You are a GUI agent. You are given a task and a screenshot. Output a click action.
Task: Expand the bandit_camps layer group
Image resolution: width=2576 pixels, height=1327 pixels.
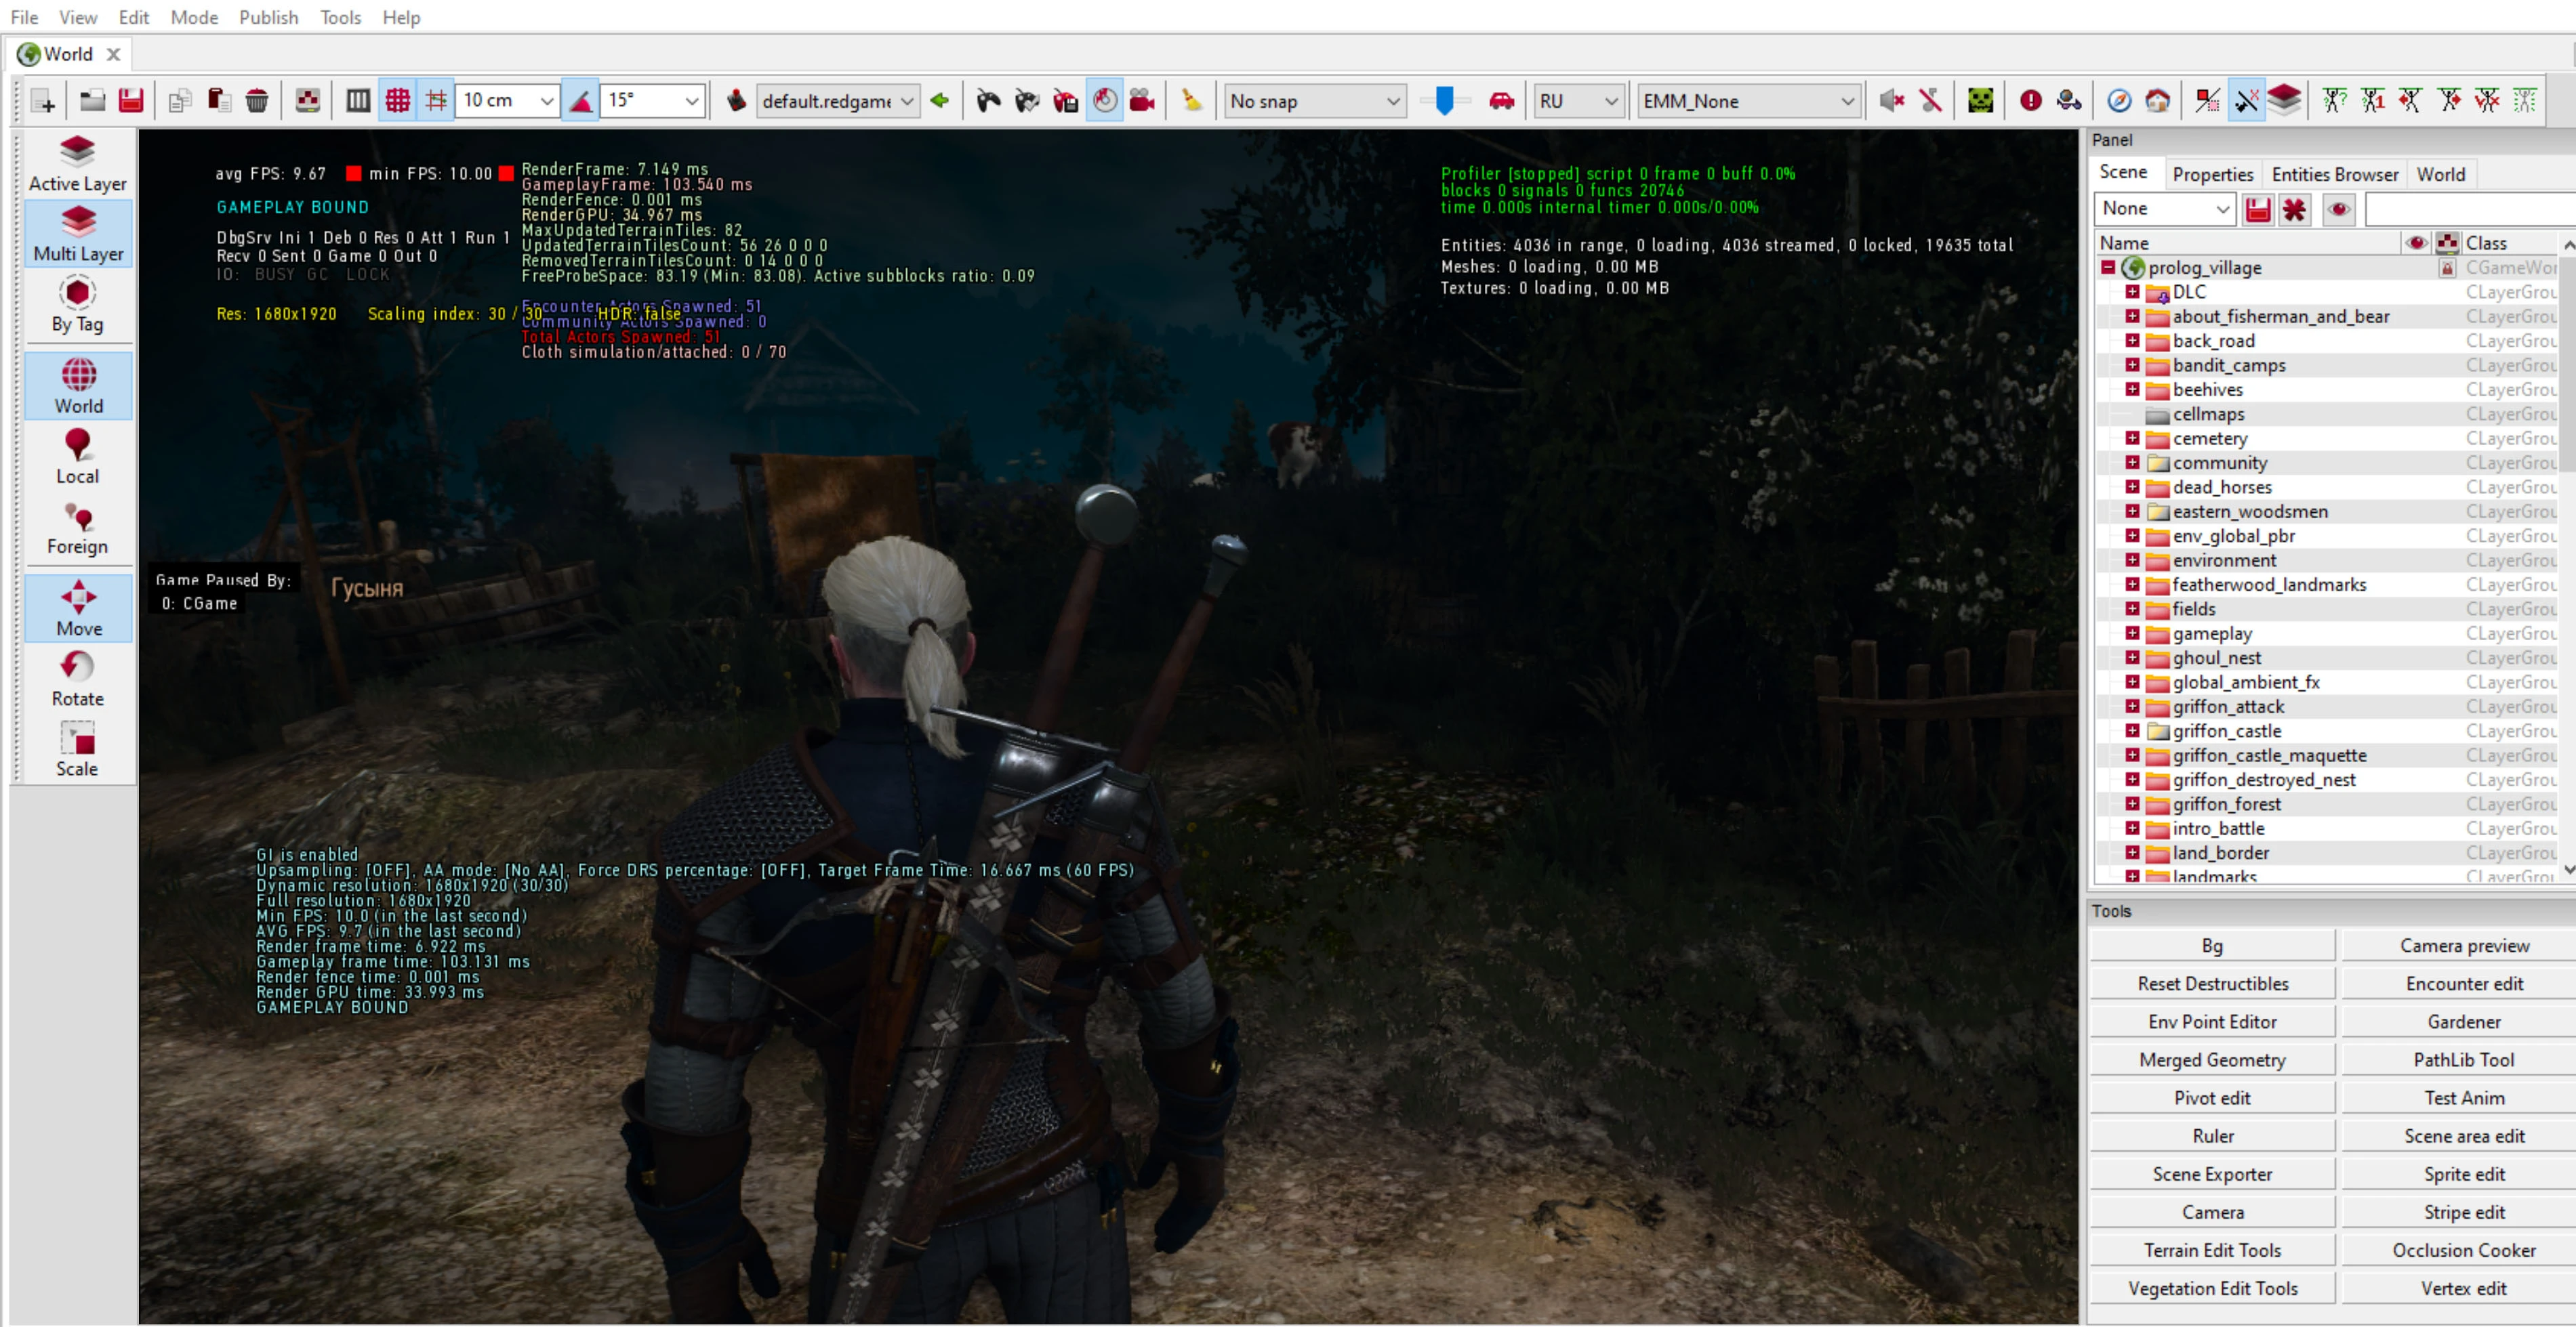tap(2132, 364)
